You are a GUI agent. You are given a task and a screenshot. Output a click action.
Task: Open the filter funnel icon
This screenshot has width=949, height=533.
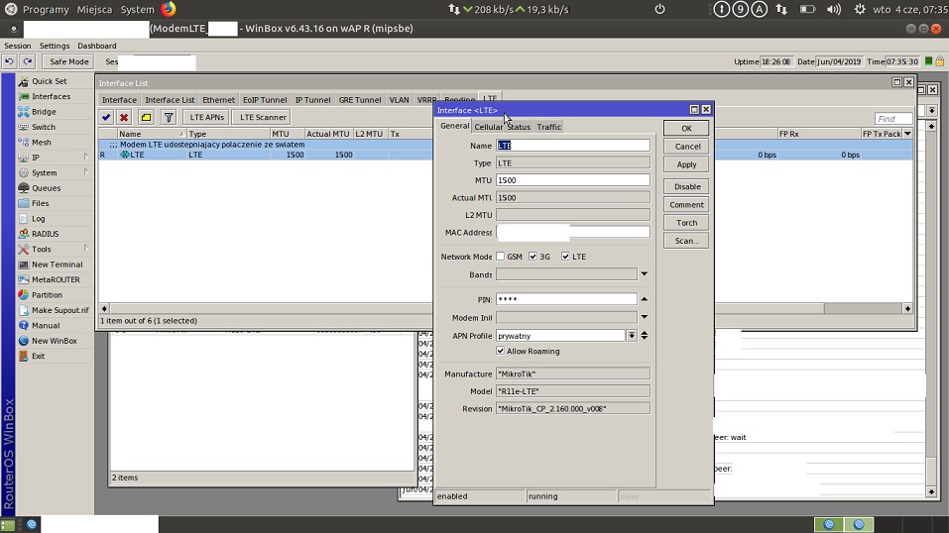(x=169, y=117)
